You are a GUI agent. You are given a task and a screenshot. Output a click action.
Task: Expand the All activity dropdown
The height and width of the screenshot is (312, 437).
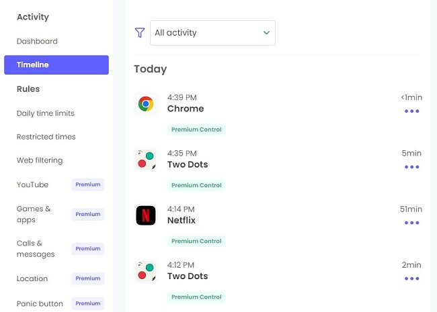click(212, 33)
